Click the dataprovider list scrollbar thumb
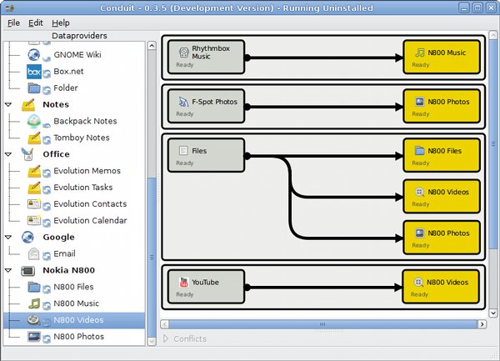This screenshot has width=500, height=361. click(x=152, y=257)
